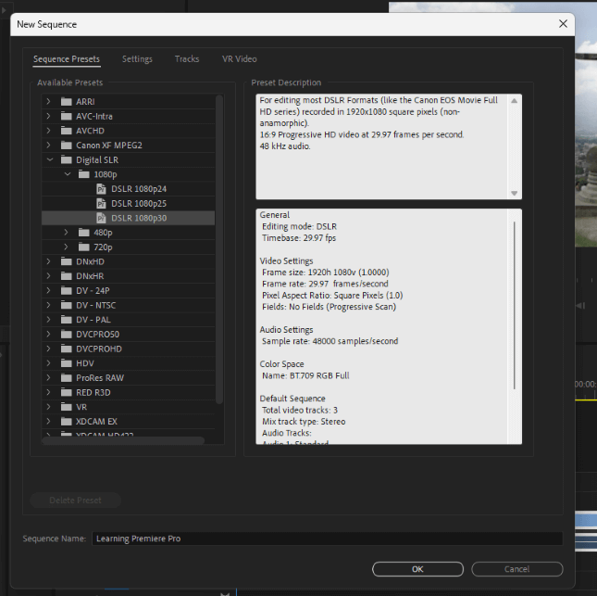Click the AVCHD folder icon
This screenshot has width=597, height=596.
tap(66, 131)
